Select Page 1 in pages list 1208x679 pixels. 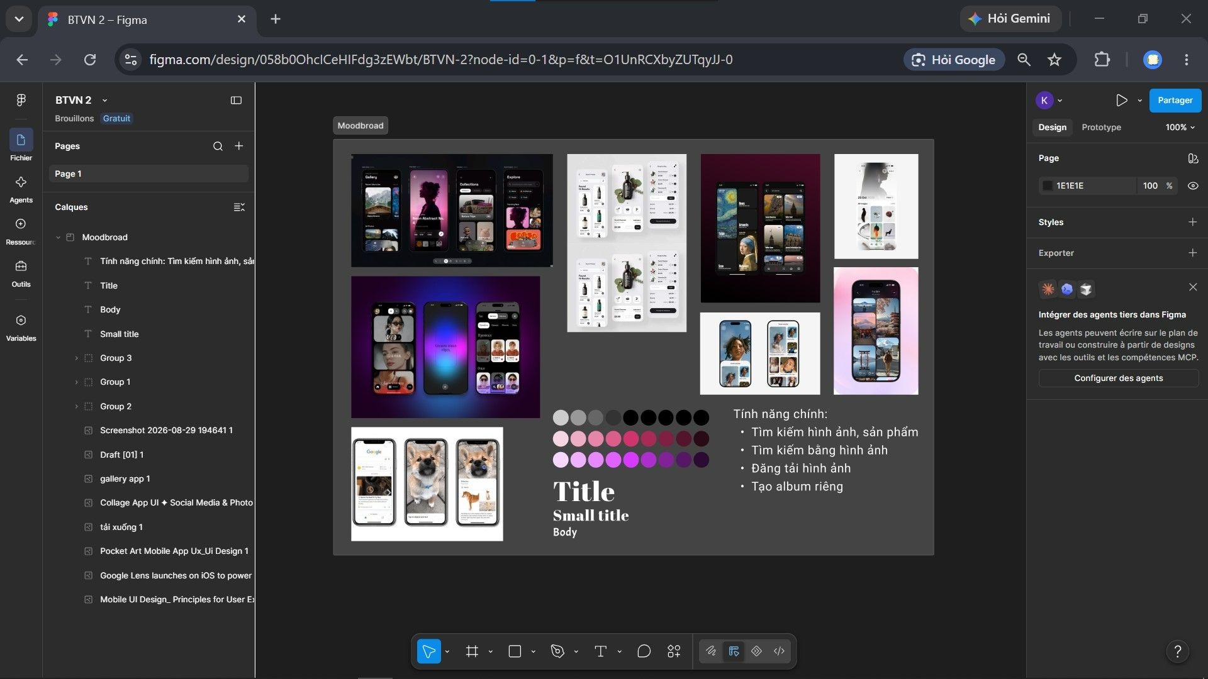click(x=149, y=174)
